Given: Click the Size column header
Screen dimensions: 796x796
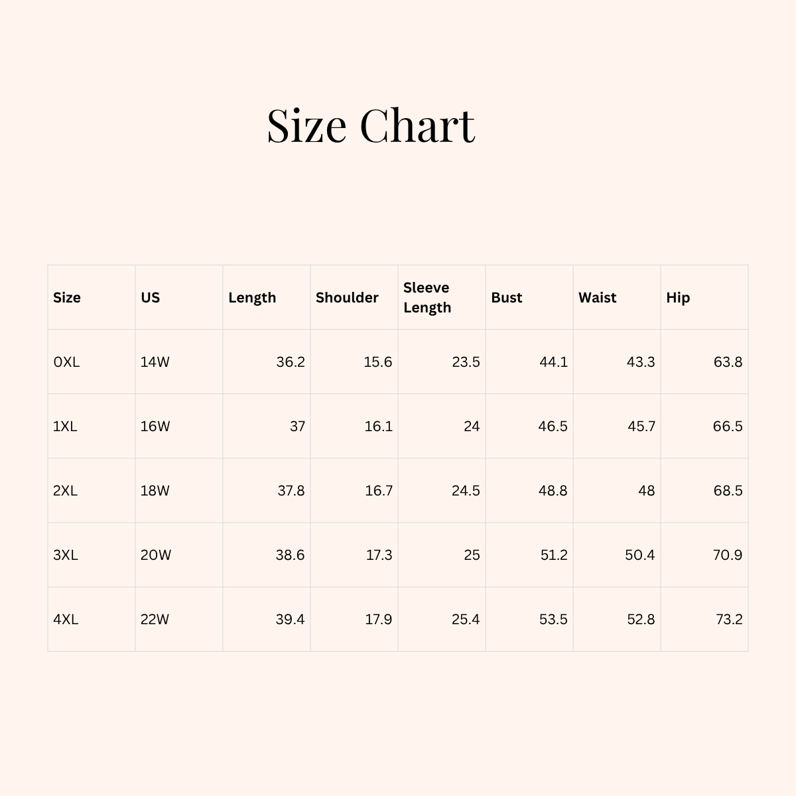Looking at the screenshot, I should click(67, 297).
